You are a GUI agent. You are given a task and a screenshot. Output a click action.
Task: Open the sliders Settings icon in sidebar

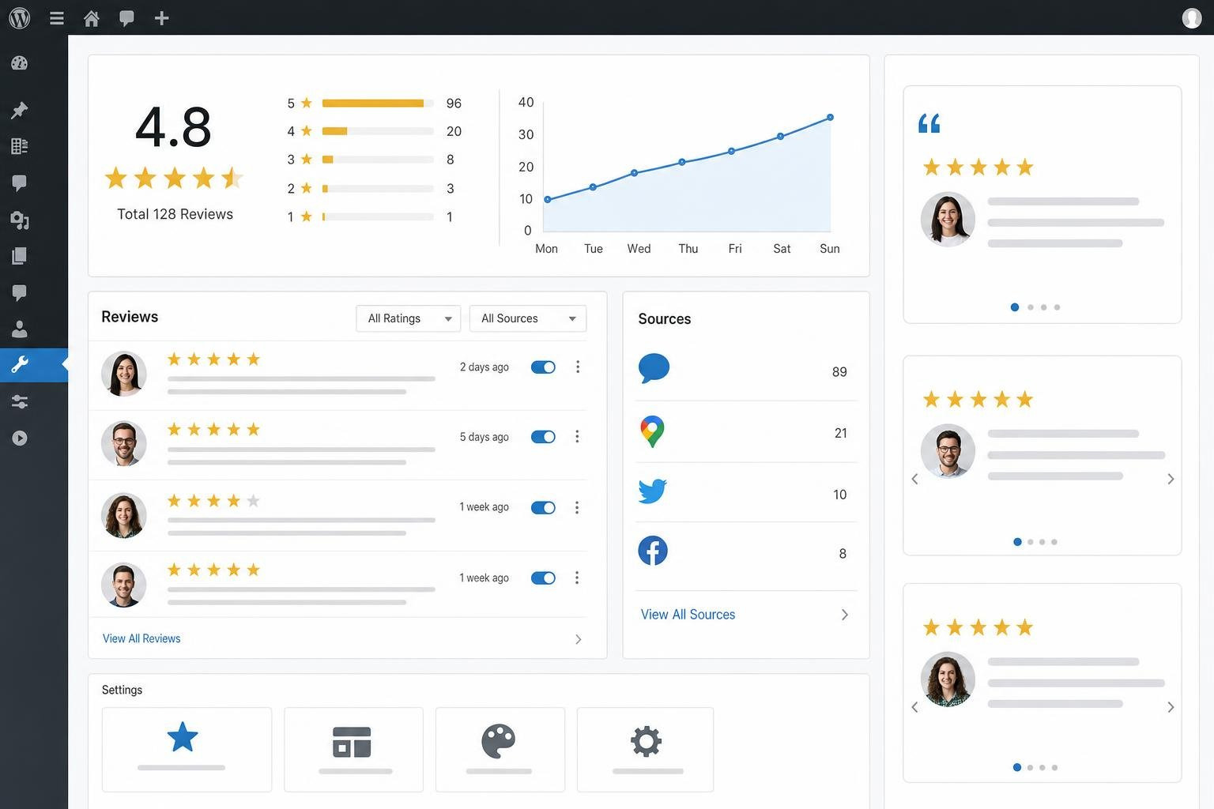pos(20,402)
